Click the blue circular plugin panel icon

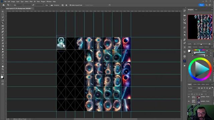185,61
